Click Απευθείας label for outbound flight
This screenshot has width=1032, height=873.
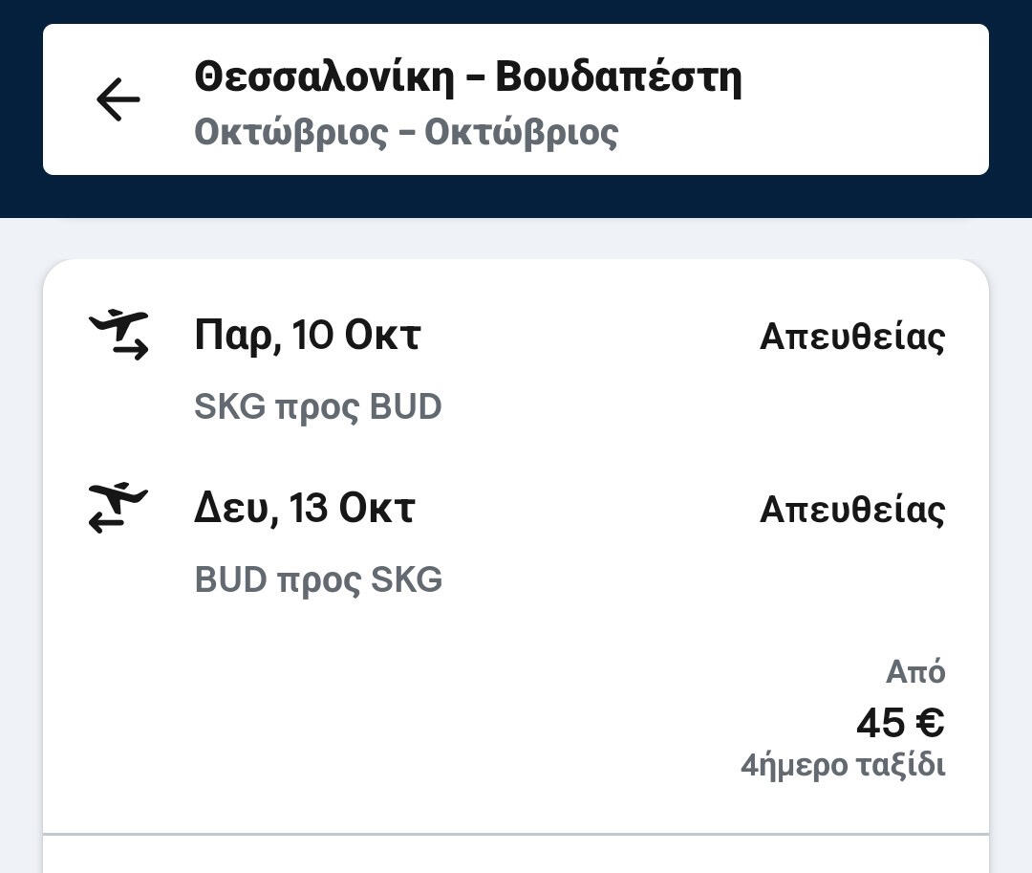[x=851, y=337]
